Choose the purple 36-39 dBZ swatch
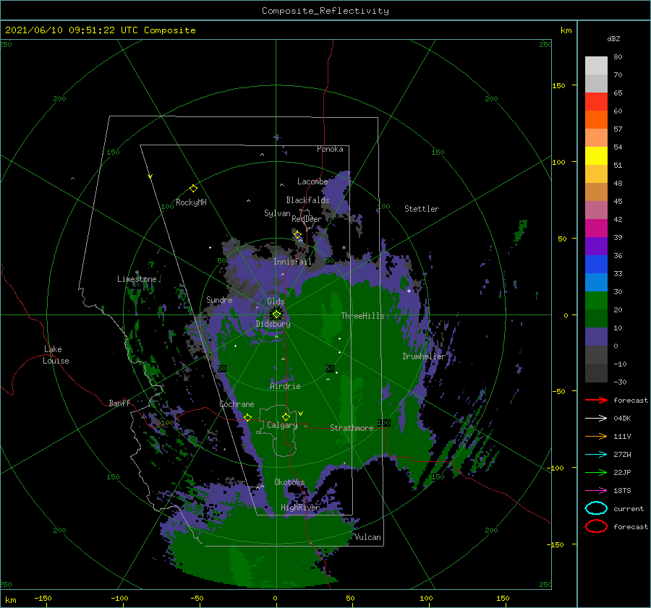 tap(596, 246)
